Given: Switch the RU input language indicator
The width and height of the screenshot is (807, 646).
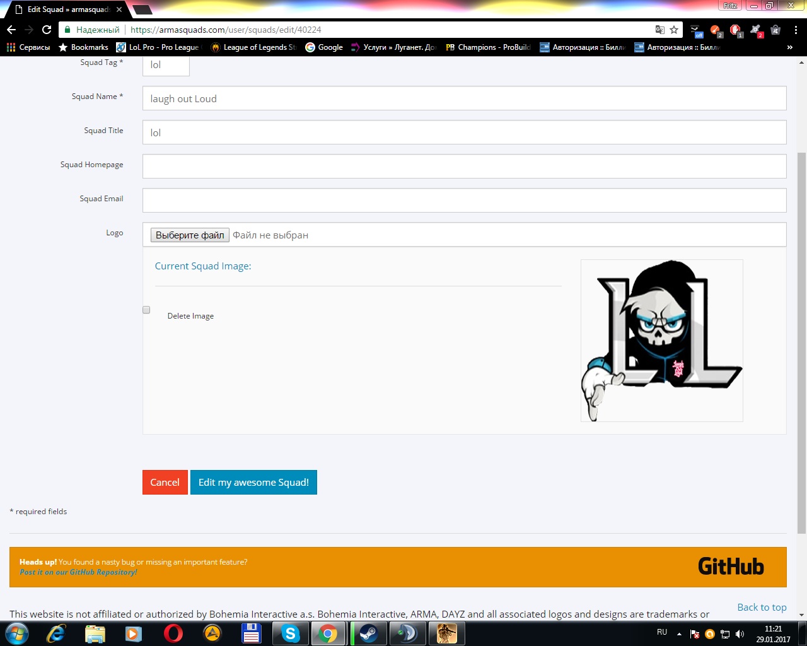Looking at the screenshot, I should pyautogui.click(x=662, y=632).
